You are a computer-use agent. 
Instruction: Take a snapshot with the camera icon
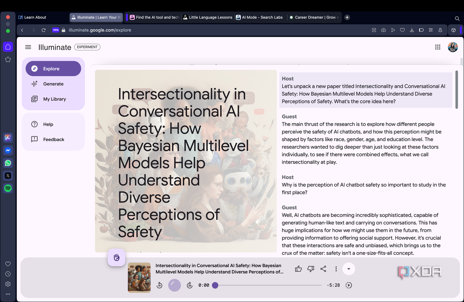384,30
